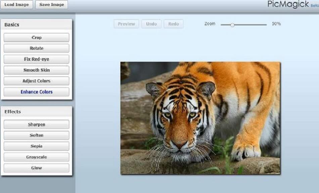
Task: Click the Enhance Colors button
Action: click(36, 92)
